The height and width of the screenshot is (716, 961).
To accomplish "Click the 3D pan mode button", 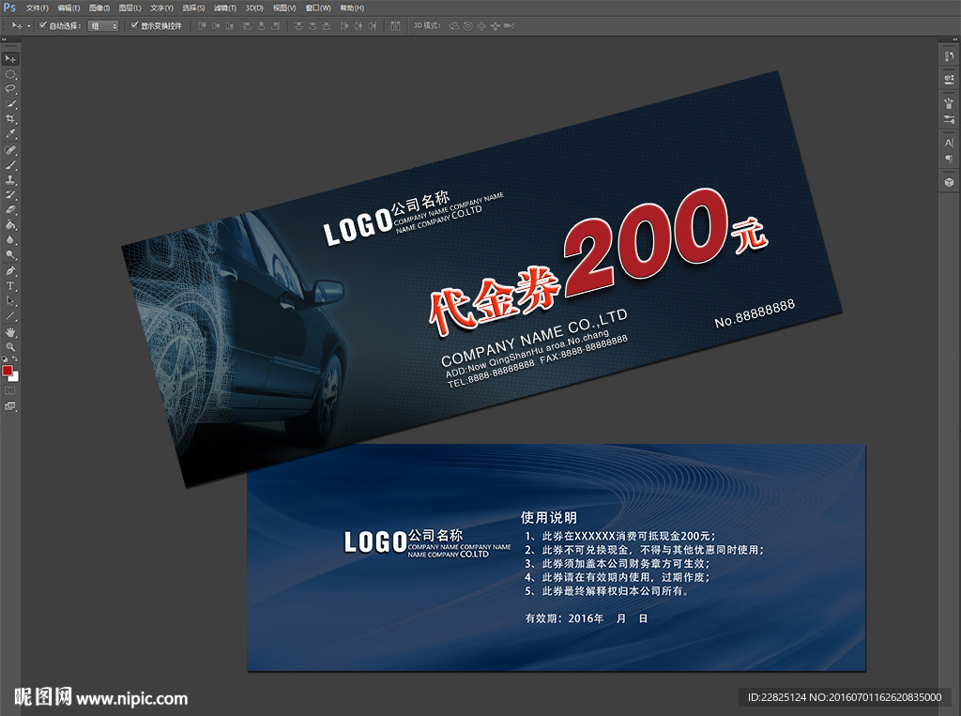I will (481, 25).
